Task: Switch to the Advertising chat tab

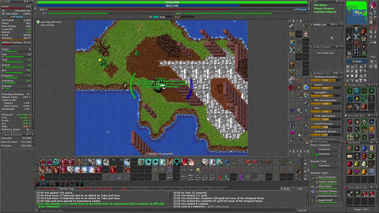Action: coord(105,189)
